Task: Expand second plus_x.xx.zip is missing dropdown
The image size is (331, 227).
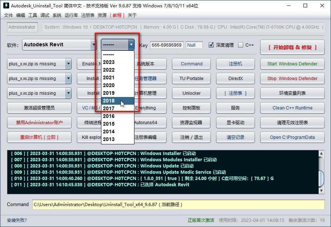Action: (x=68, y=78)
